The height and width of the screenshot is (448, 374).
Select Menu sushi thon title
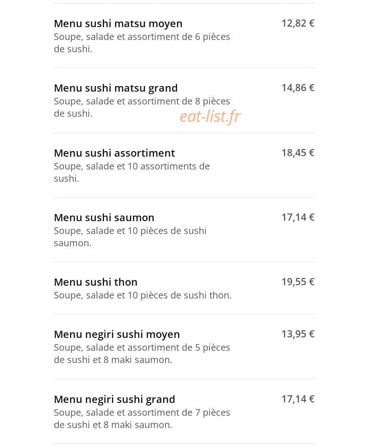tap(96, 282)
